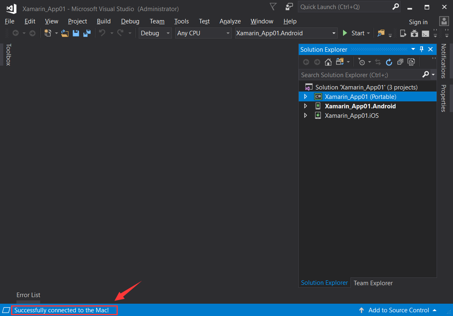Save the current file with the disk icon
The width and height of the screenshot is (453, 316).
75,33
